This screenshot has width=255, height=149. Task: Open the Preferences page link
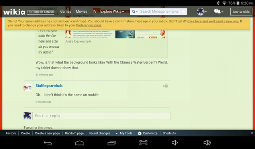tap(88, 25)
